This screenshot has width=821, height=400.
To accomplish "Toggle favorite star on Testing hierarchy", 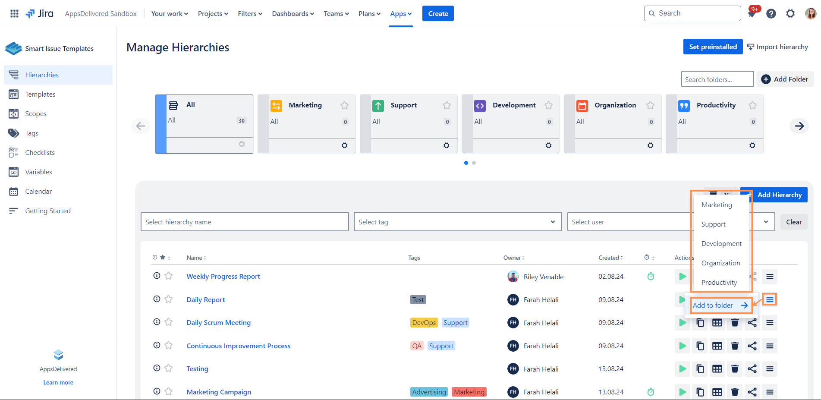I will [x=169, y=368].
